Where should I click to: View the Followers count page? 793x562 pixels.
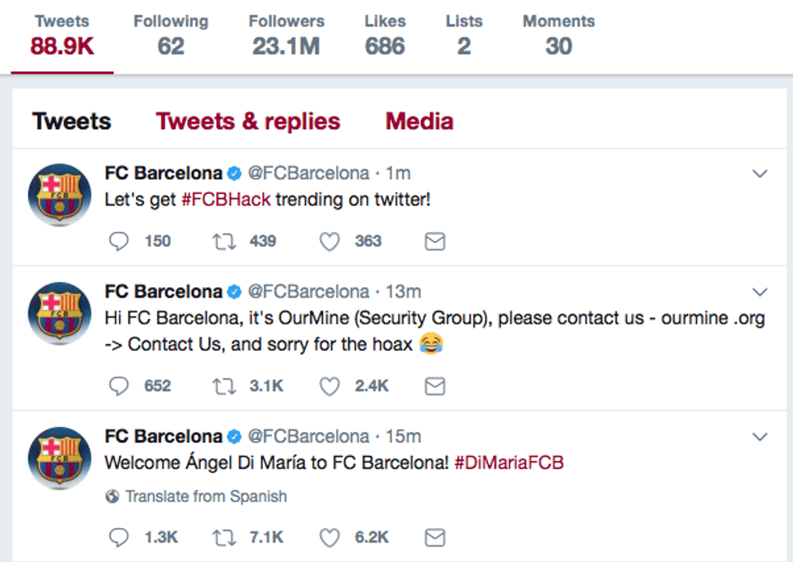(286, 34)
